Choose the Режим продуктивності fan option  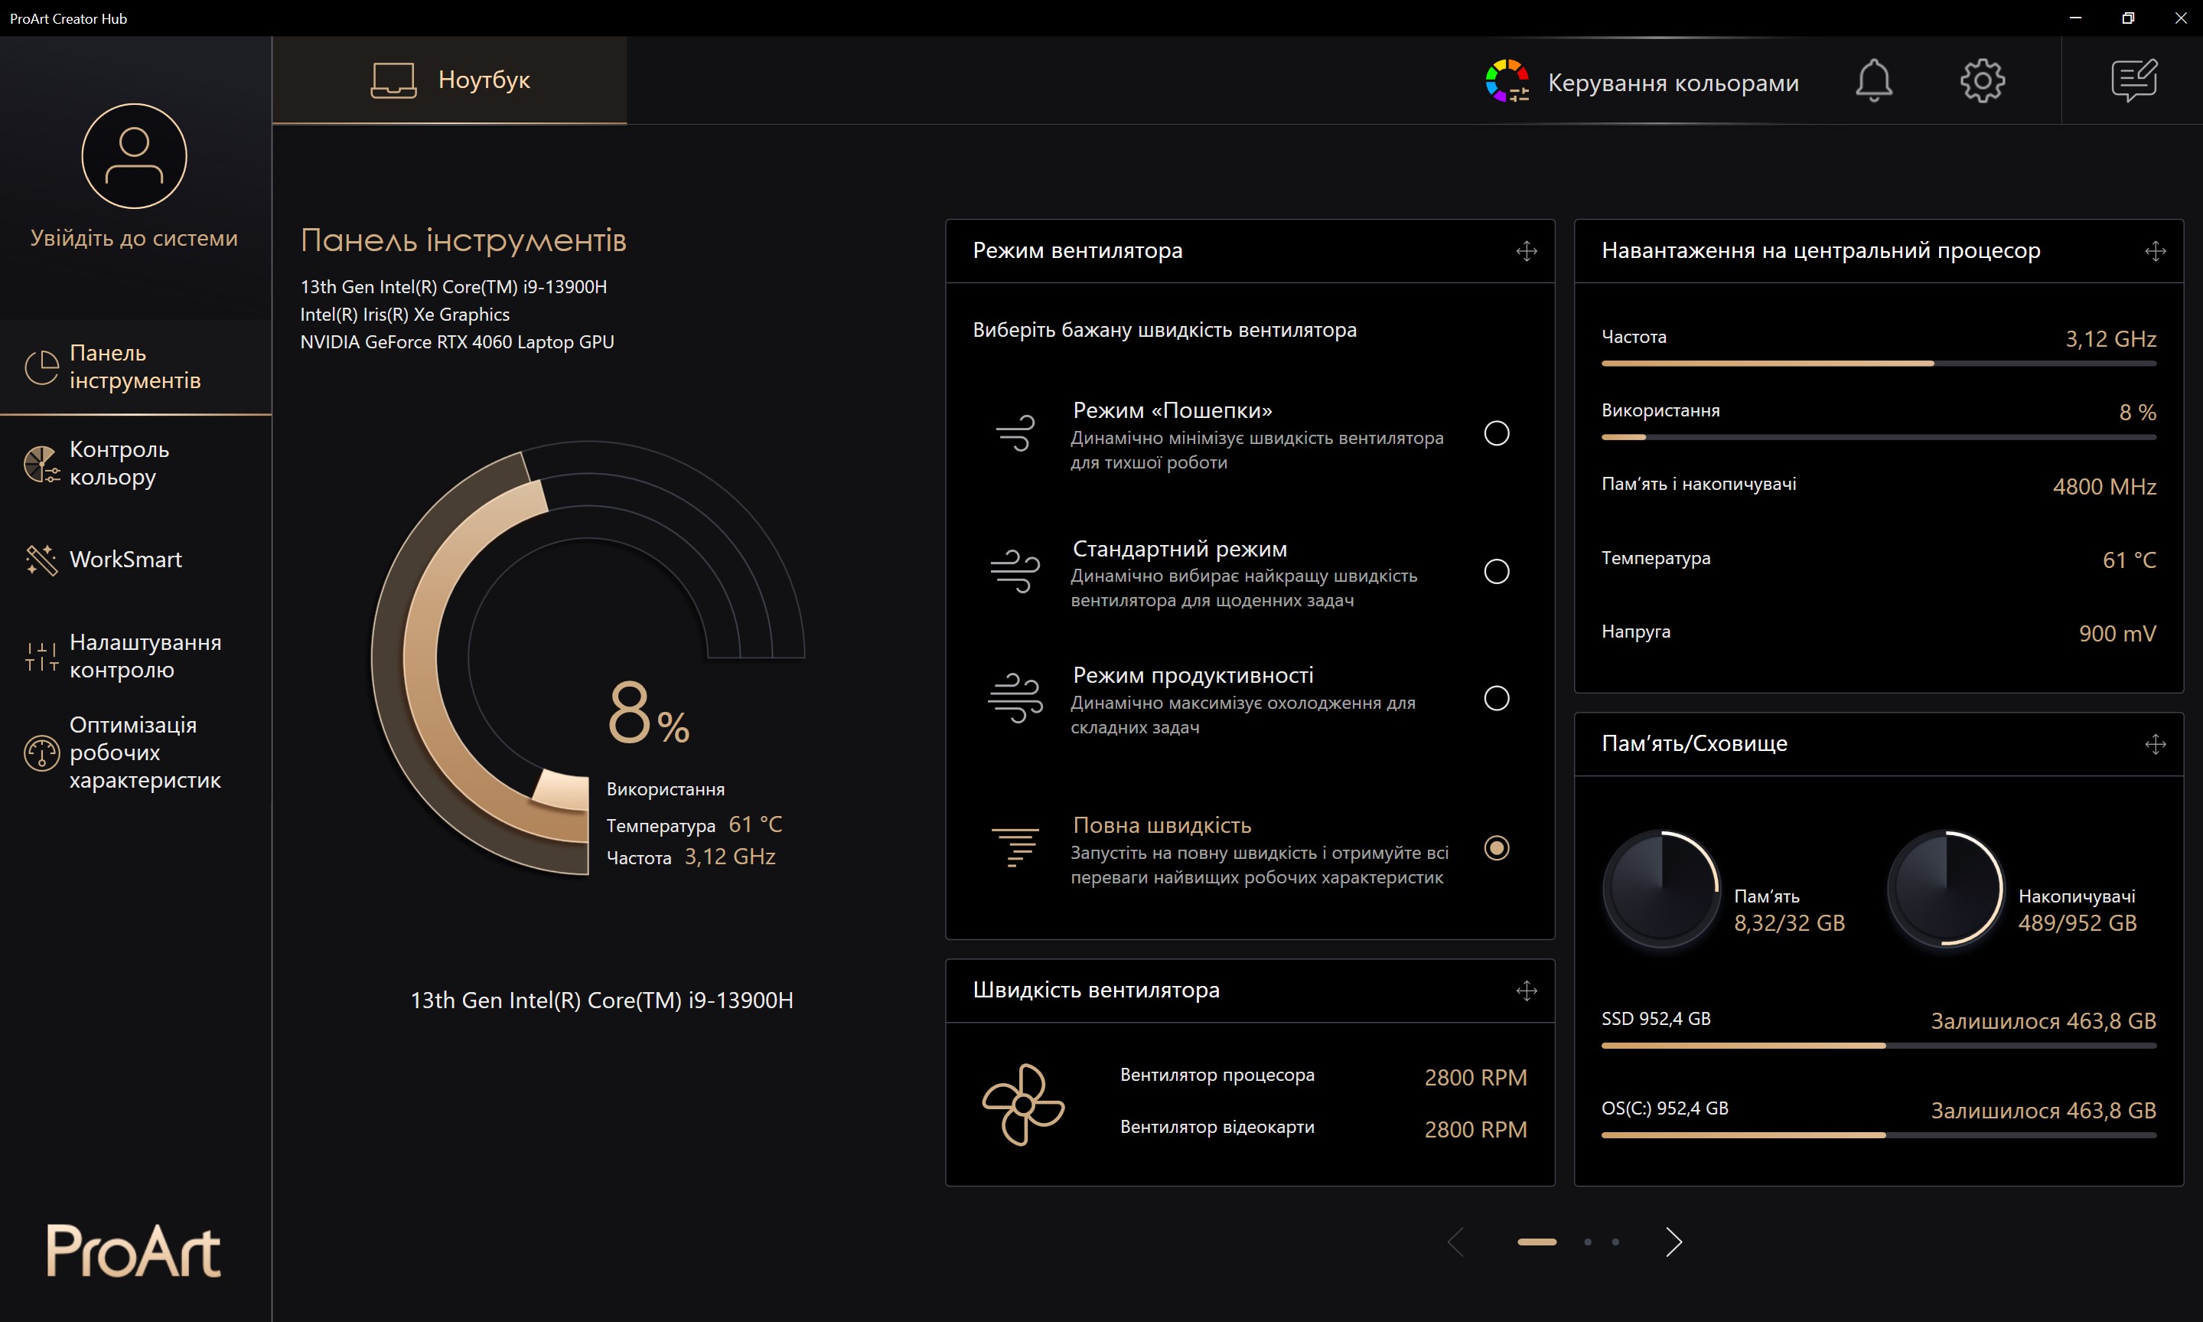point(1496,697)
